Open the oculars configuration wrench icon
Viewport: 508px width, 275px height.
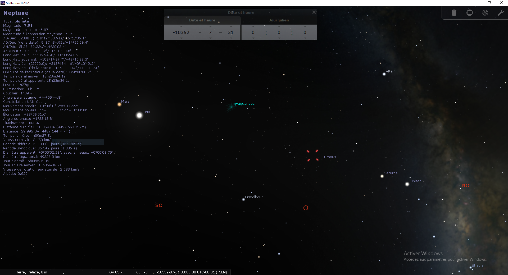501,13
